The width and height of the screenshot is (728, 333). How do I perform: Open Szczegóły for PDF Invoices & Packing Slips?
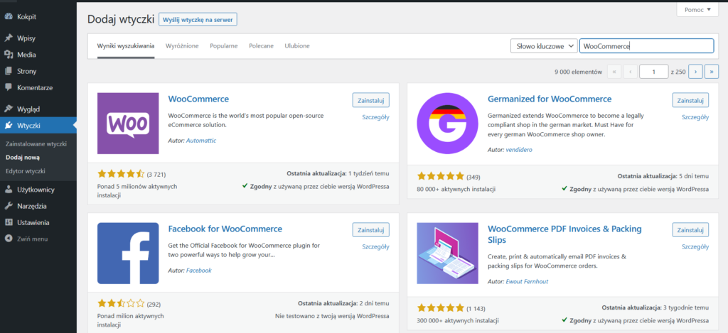click(695, 247)
